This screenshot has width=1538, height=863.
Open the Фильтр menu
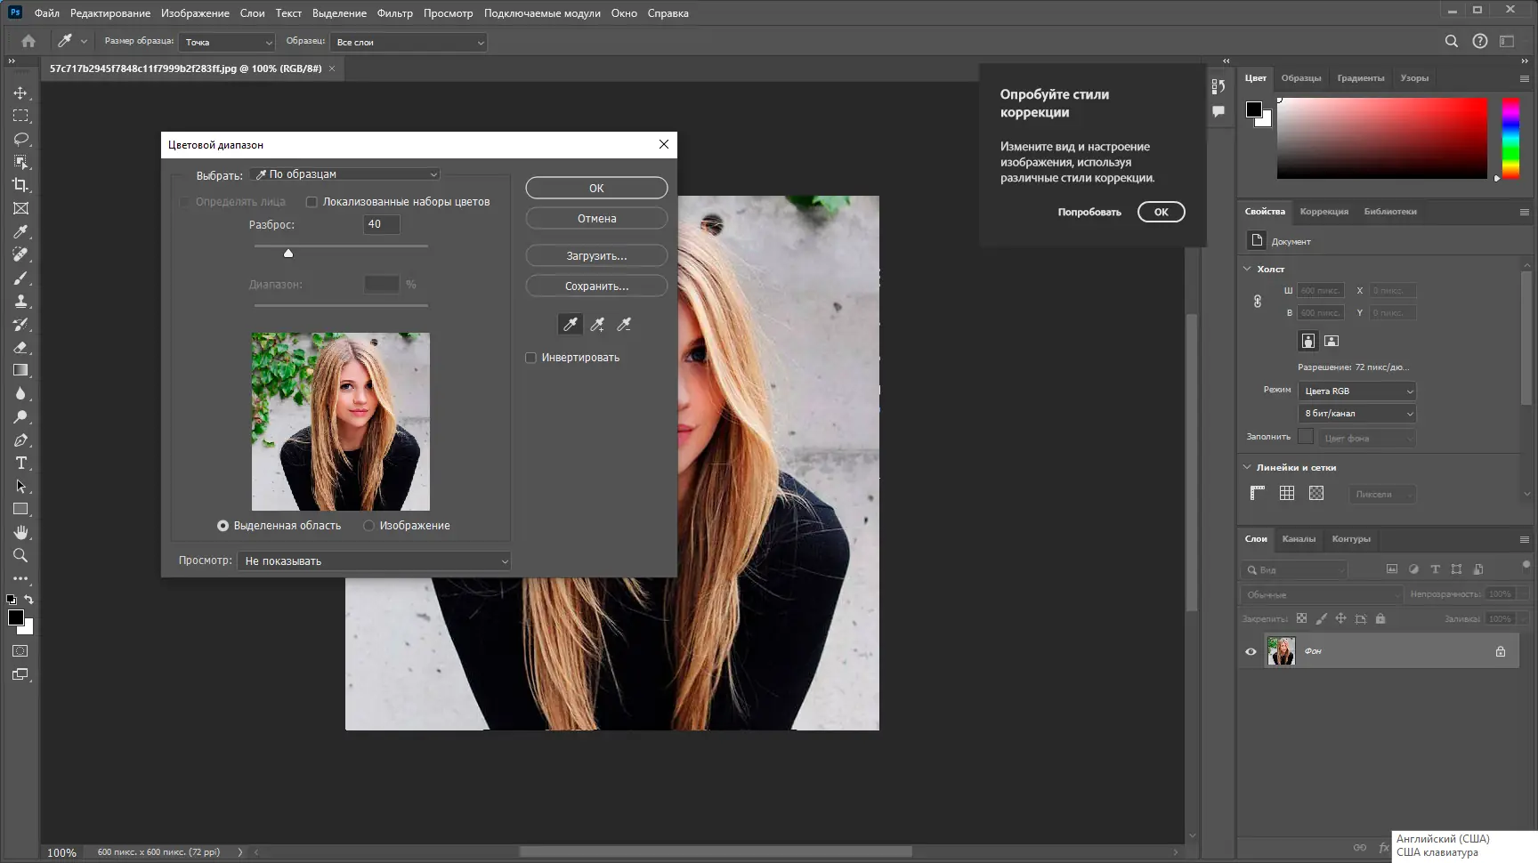pyautogui.click(x=394, y=13)
